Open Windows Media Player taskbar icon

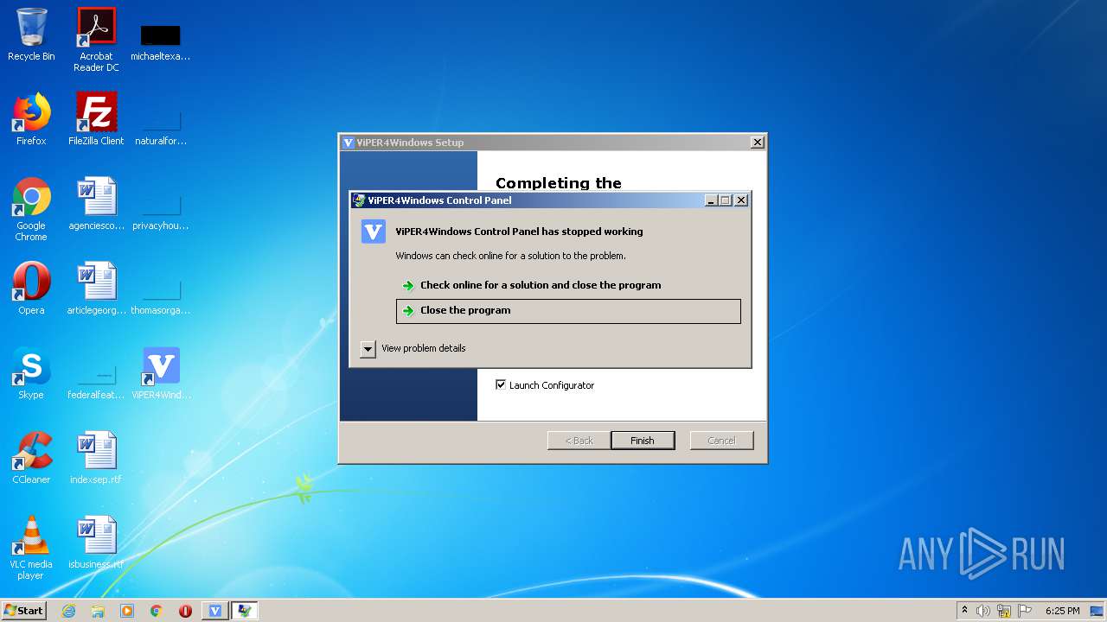pyautogui.click(x=127, y=611)
